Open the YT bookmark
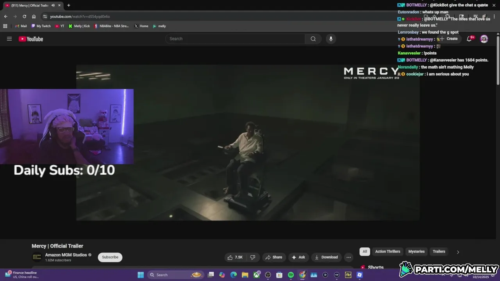500x281 pixels. [x=60, y=26]
